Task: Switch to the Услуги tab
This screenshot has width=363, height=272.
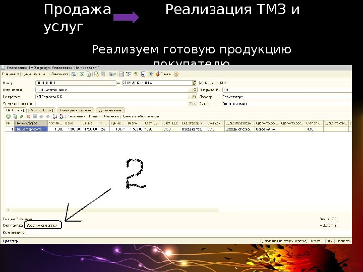Action: click(42, 110)
